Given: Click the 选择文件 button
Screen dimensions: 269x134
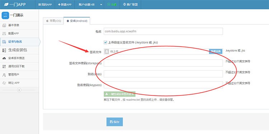Looking at the screenshot, I should [216, 51].
